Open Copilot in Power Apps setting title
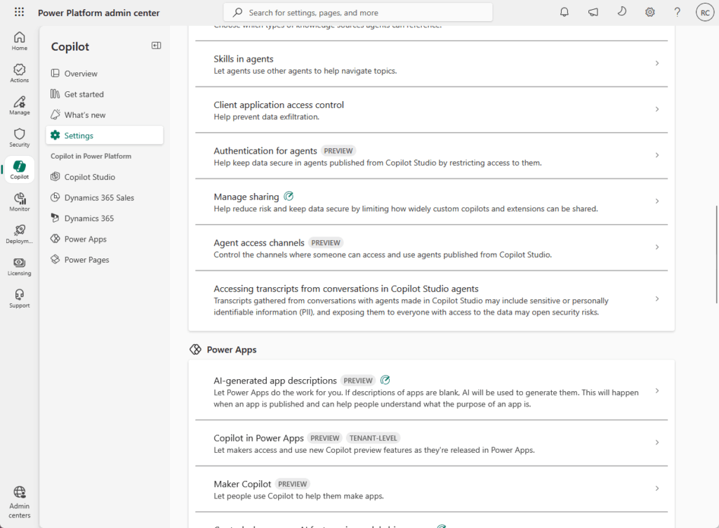 258,438
